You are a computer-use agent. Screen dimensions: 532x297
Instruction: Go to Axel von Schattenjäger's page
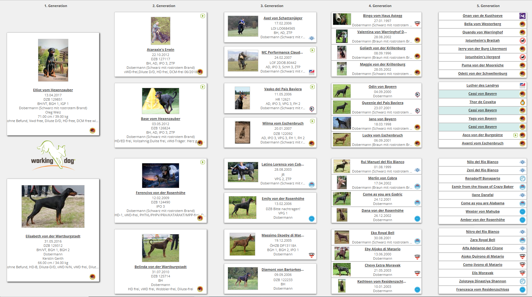[283, 18]
